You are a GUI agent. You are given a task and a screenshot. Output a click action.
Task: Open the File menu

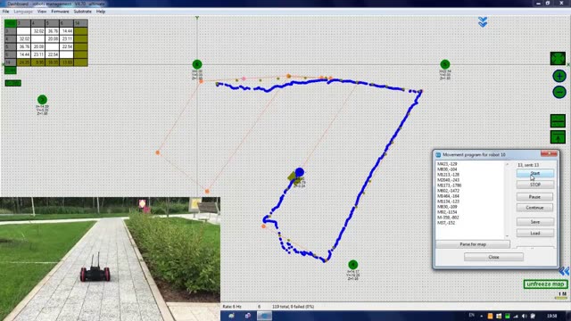(x=6, y=12)
